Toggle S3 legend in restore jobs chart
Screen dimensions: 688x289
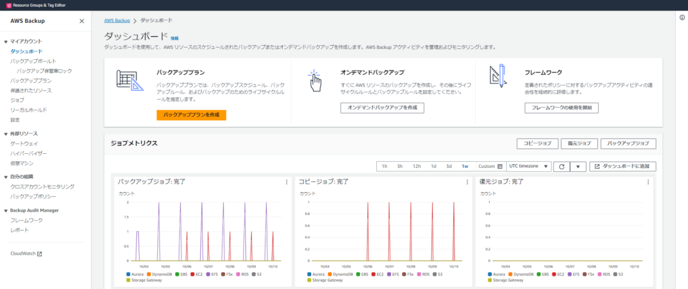click(617, 274)
